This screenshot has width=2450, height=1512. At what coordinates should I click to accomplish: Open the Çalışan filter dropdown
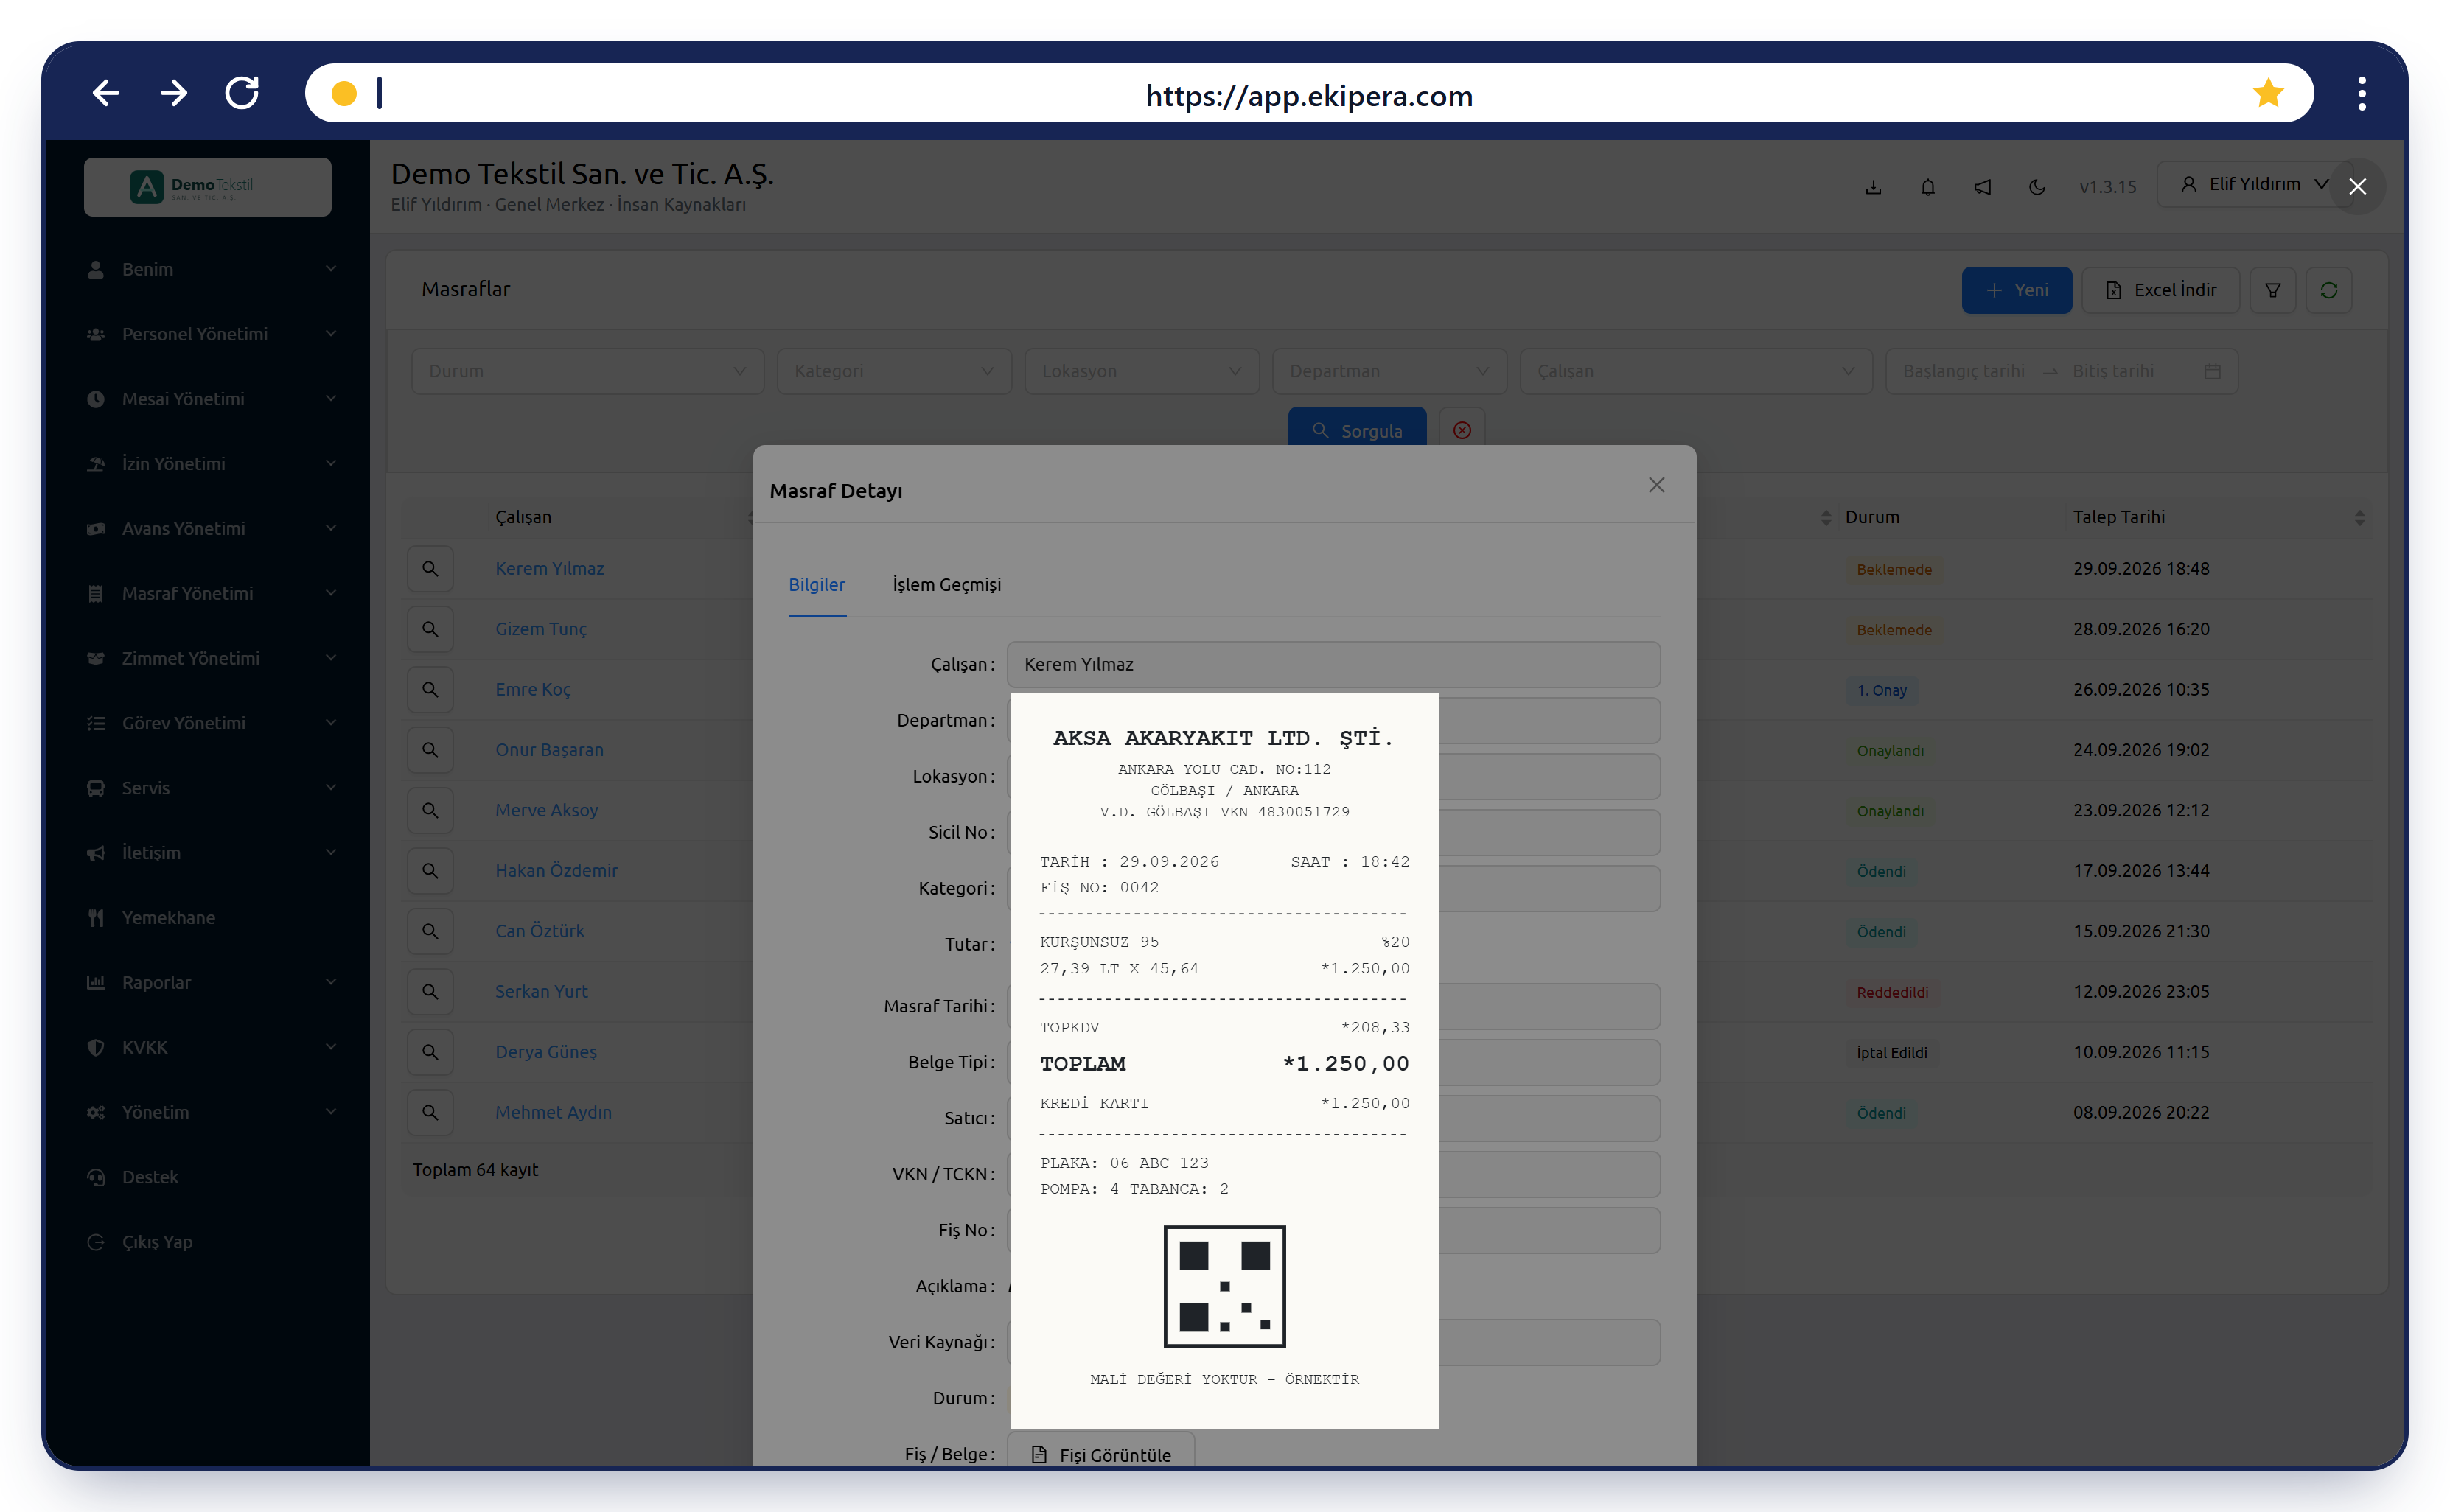(x=1696, y=371)
